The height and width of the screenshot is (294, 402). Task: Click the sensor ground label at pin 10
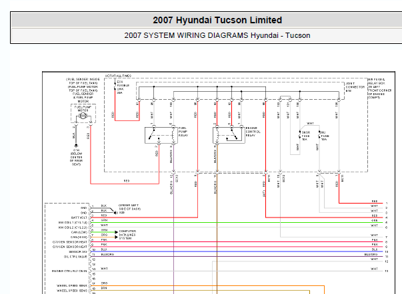pyautogui.click(x=78, y=252)
